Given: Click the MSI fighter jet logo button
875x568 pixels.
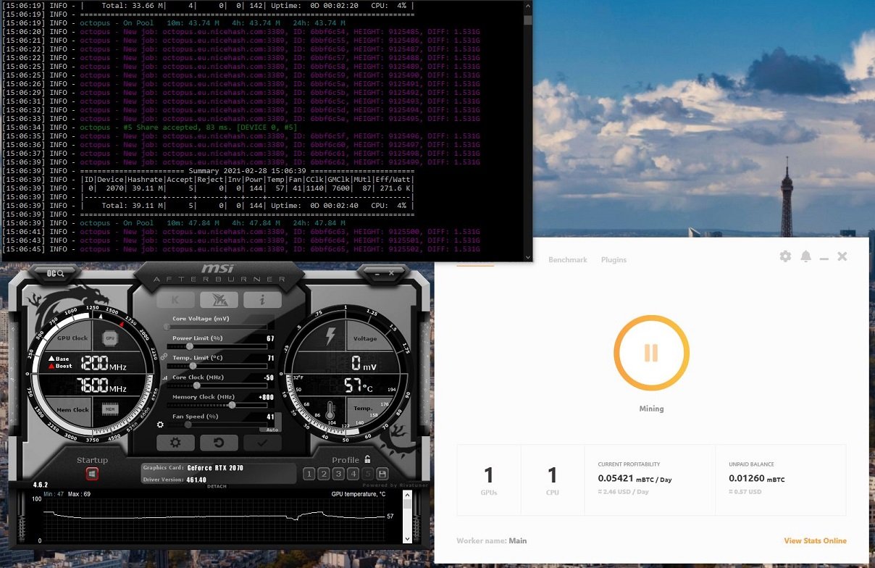Looking at the screenshot, I should tap(219, 300).
